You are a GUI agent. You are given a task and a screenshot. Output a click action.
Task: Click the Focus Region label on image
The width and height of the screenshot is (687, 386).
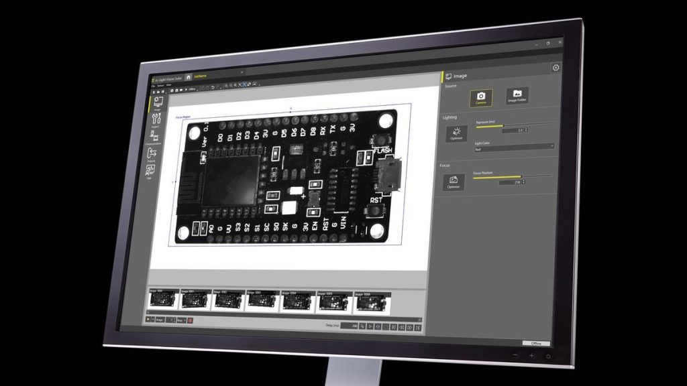[x=182, y=117]
